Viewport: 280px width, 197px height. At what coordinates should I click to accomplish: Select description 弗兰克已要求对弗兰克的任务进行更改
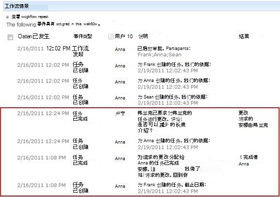click(x=165, y=122)
